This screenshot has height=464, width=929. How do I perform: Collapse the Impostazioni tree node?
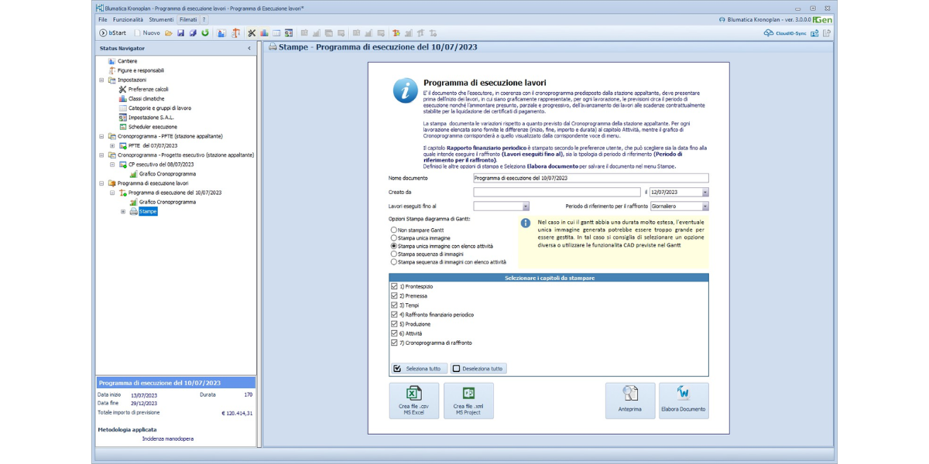pyautogui.click(x=101, y=80)
